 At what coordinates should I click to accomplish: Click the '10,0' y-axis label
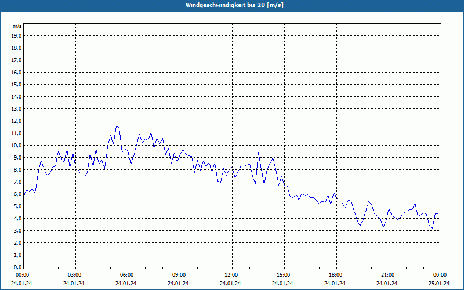[16, 146]
